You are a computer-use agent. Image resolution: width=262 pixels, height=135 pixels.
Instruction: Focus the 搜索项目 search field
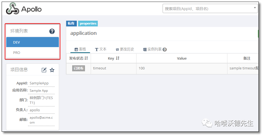[210, 8]
